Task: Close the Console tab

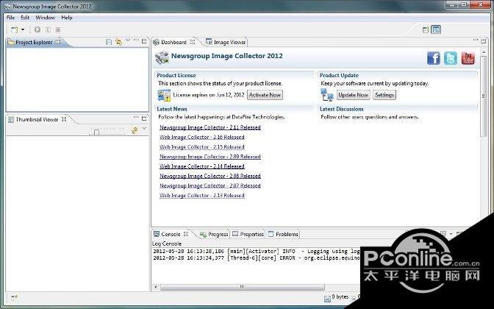Action: pyautogui.click(x=186, y=234)
